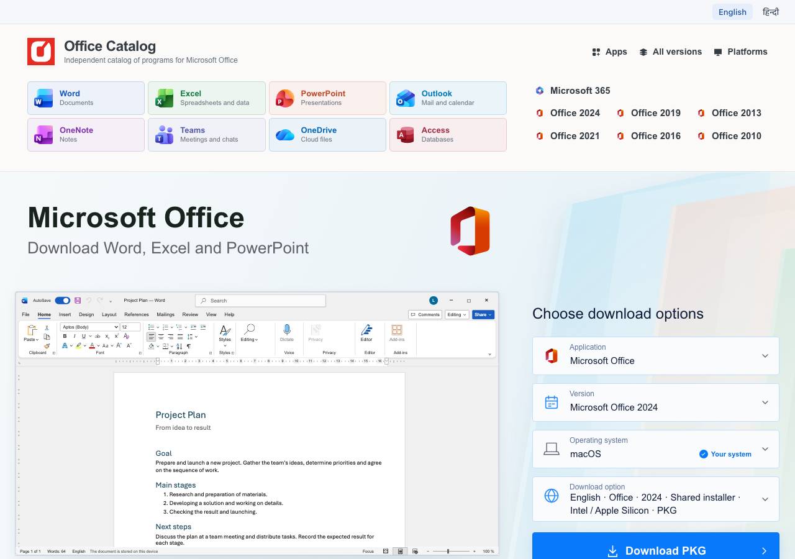Open the Outlook mail and calendar card
The width and height of the screenshot is (795, 559).
(448, 98)
